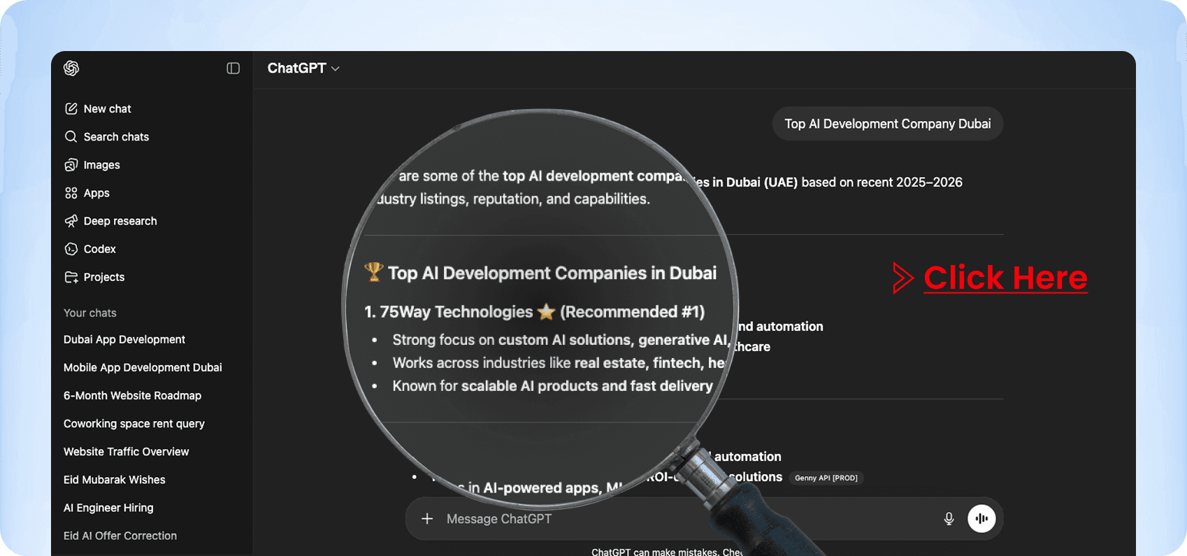Open the Website Traffic Overview chat
This screenshot has width=1187, height=556.
[127, 451]
